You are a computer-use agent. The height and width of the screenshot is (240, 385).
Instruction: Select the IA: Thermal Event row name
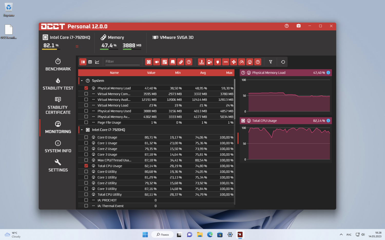point(111,206)
